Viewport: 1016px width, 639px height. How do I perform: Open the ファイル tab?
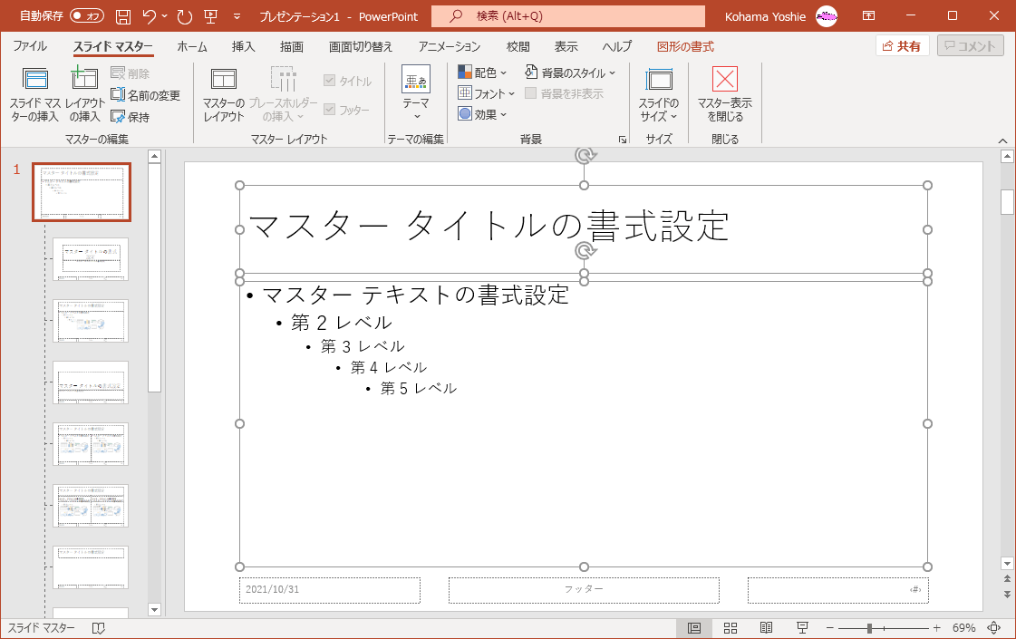click(30, 46)
